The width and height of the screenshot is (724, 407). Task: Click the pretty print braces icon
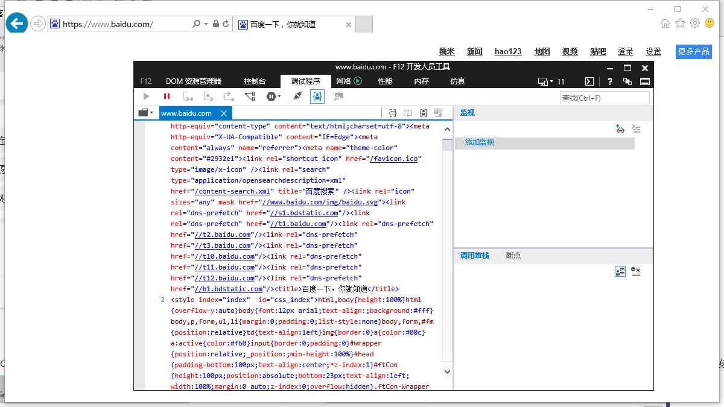point(393,113)
